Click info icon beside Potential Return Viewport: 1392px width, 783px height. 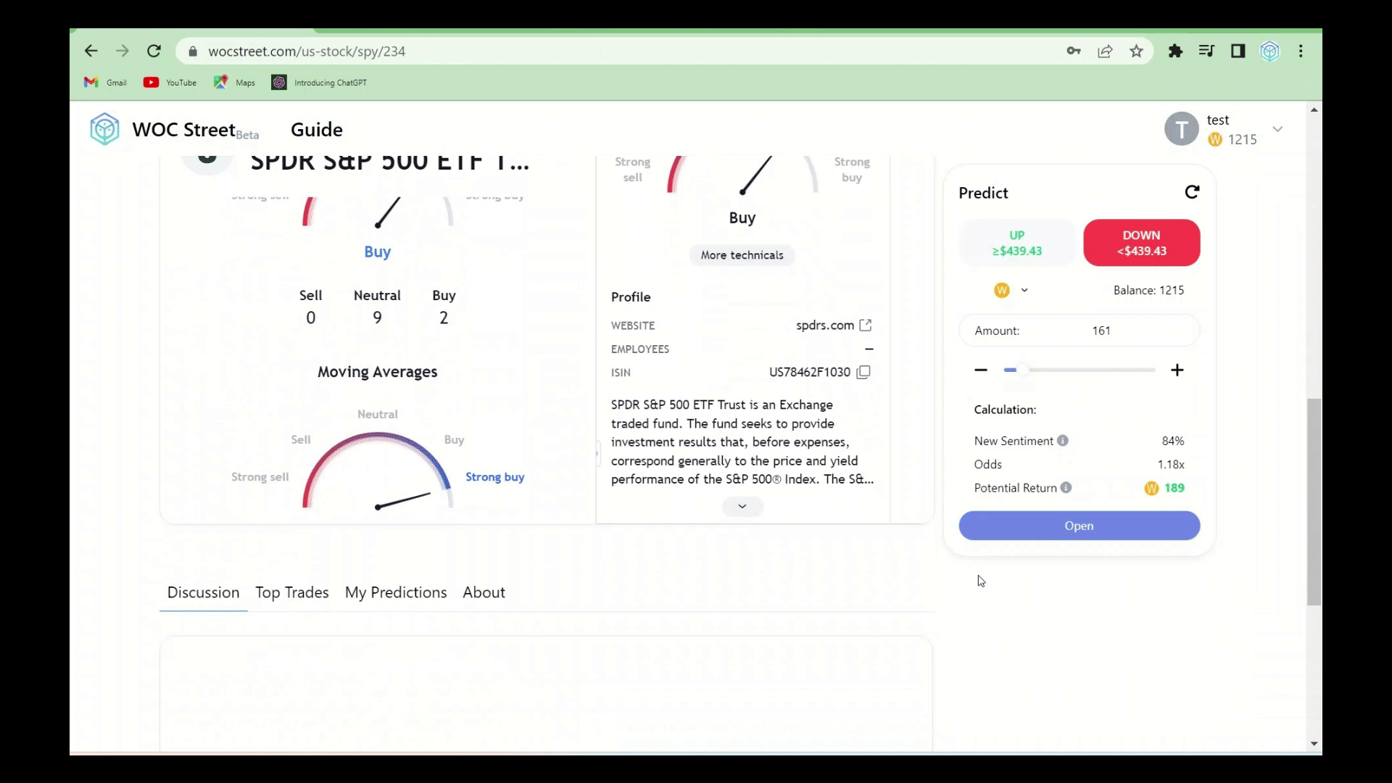(1066, 488)
